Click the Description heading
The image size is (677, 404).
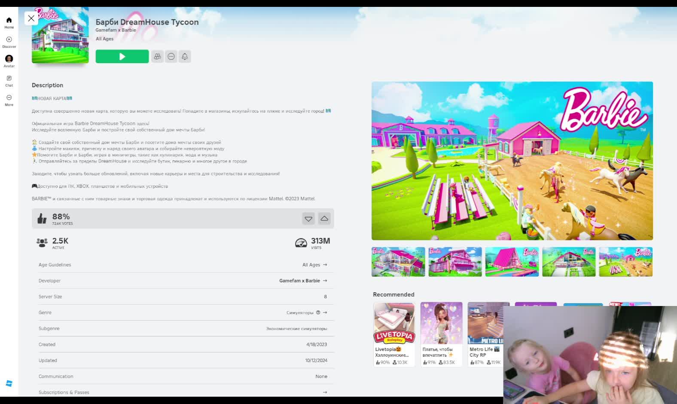[x=47, y=85]
